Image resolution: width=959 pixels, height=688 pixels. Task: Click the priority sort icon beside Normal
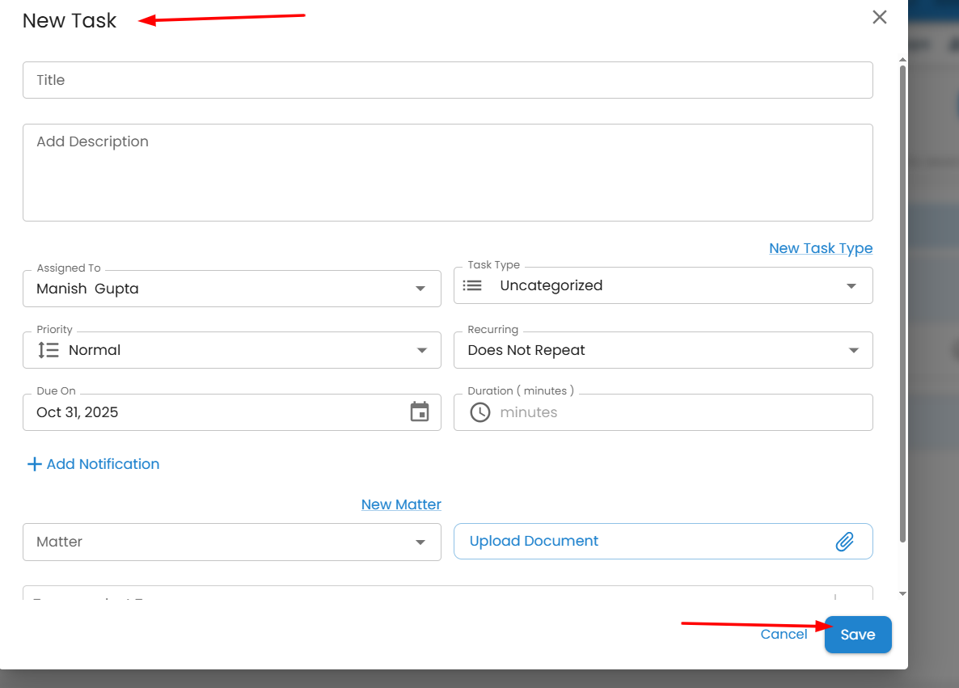click(x=49, y=350)
